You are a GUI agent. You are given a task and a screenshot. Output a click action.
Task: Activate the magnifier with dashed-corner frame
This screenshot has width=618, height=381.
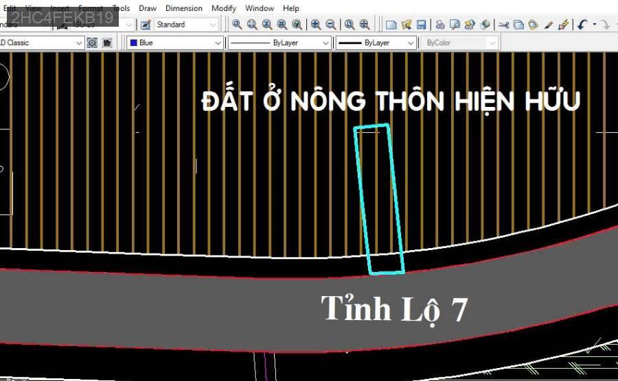coord(252,25)
